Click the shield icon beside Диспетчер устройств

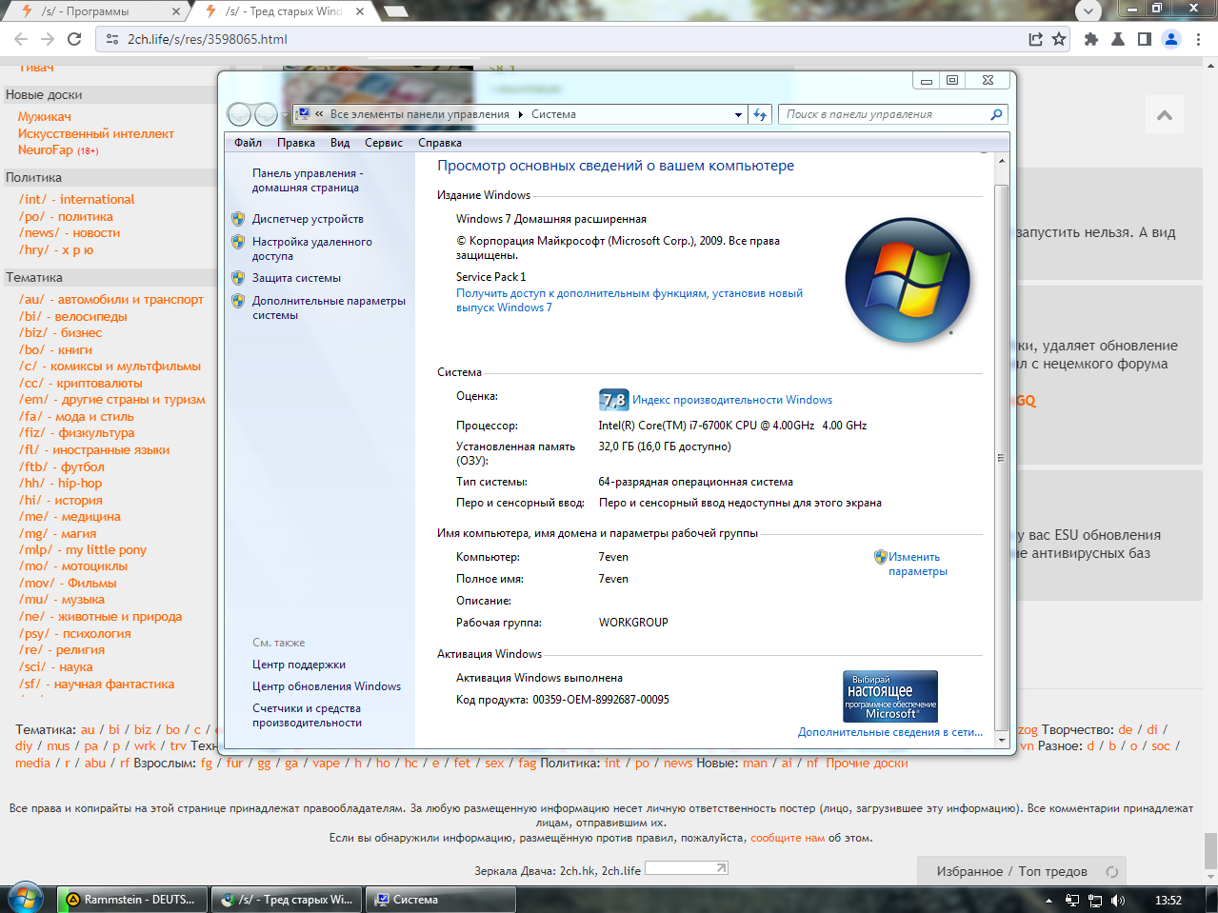[238, 219]
